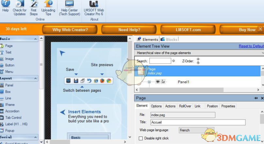Click the element tree horizontal scrollbar
The width and height of the screenshot is (264, 144).
pyautogui.click(x=181, y=90)
